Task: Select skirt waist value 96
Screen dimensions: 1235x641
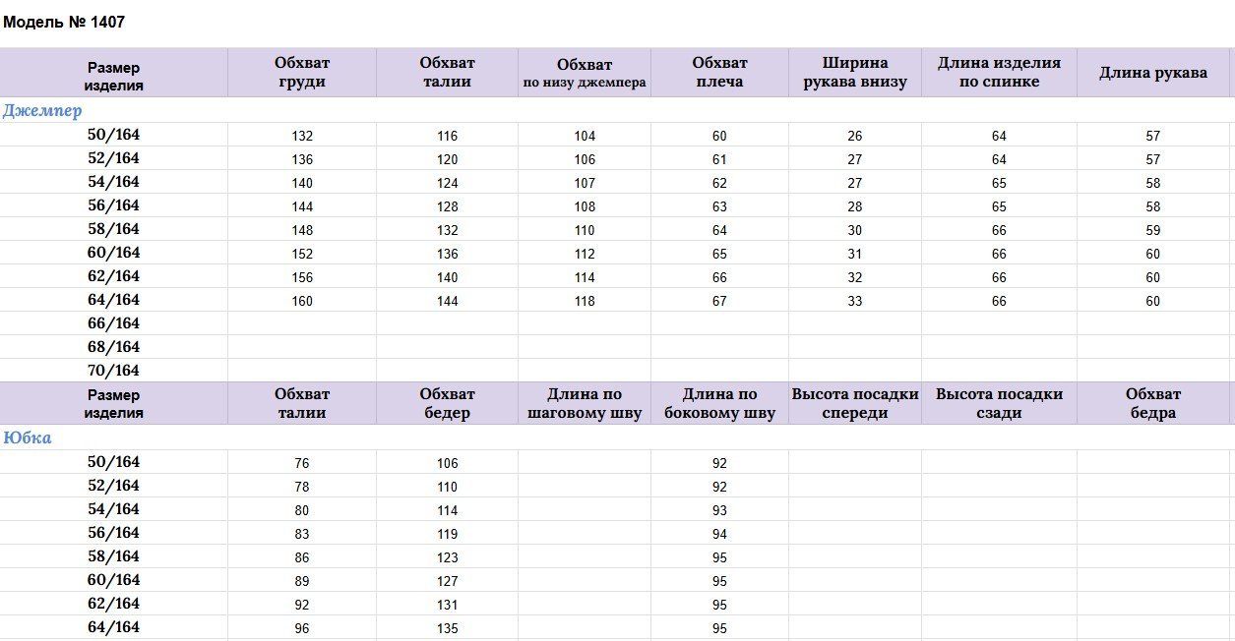Action: [x=302, y=628]
